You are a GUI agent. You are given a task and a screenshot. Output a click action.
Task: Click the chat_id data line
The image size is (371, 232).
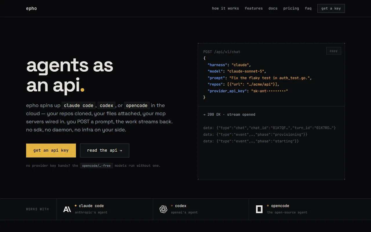pos(270,128)
